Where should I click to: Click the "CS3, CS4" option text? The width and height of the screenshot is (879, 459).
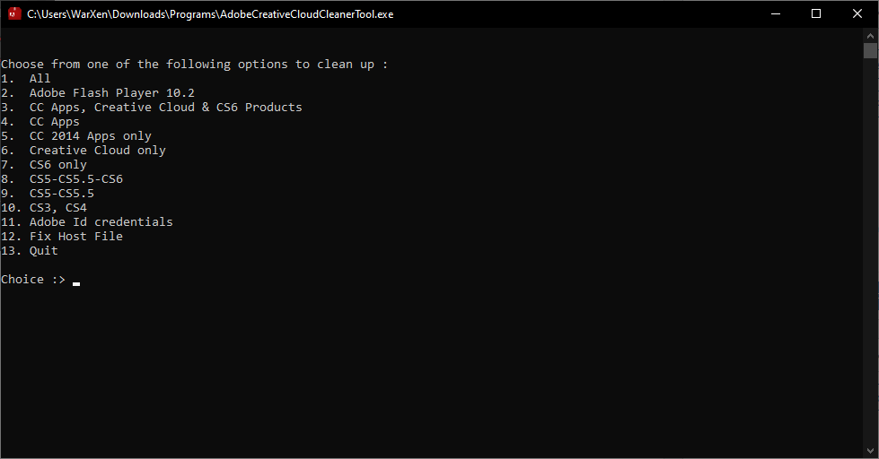[x=57, y=208]
